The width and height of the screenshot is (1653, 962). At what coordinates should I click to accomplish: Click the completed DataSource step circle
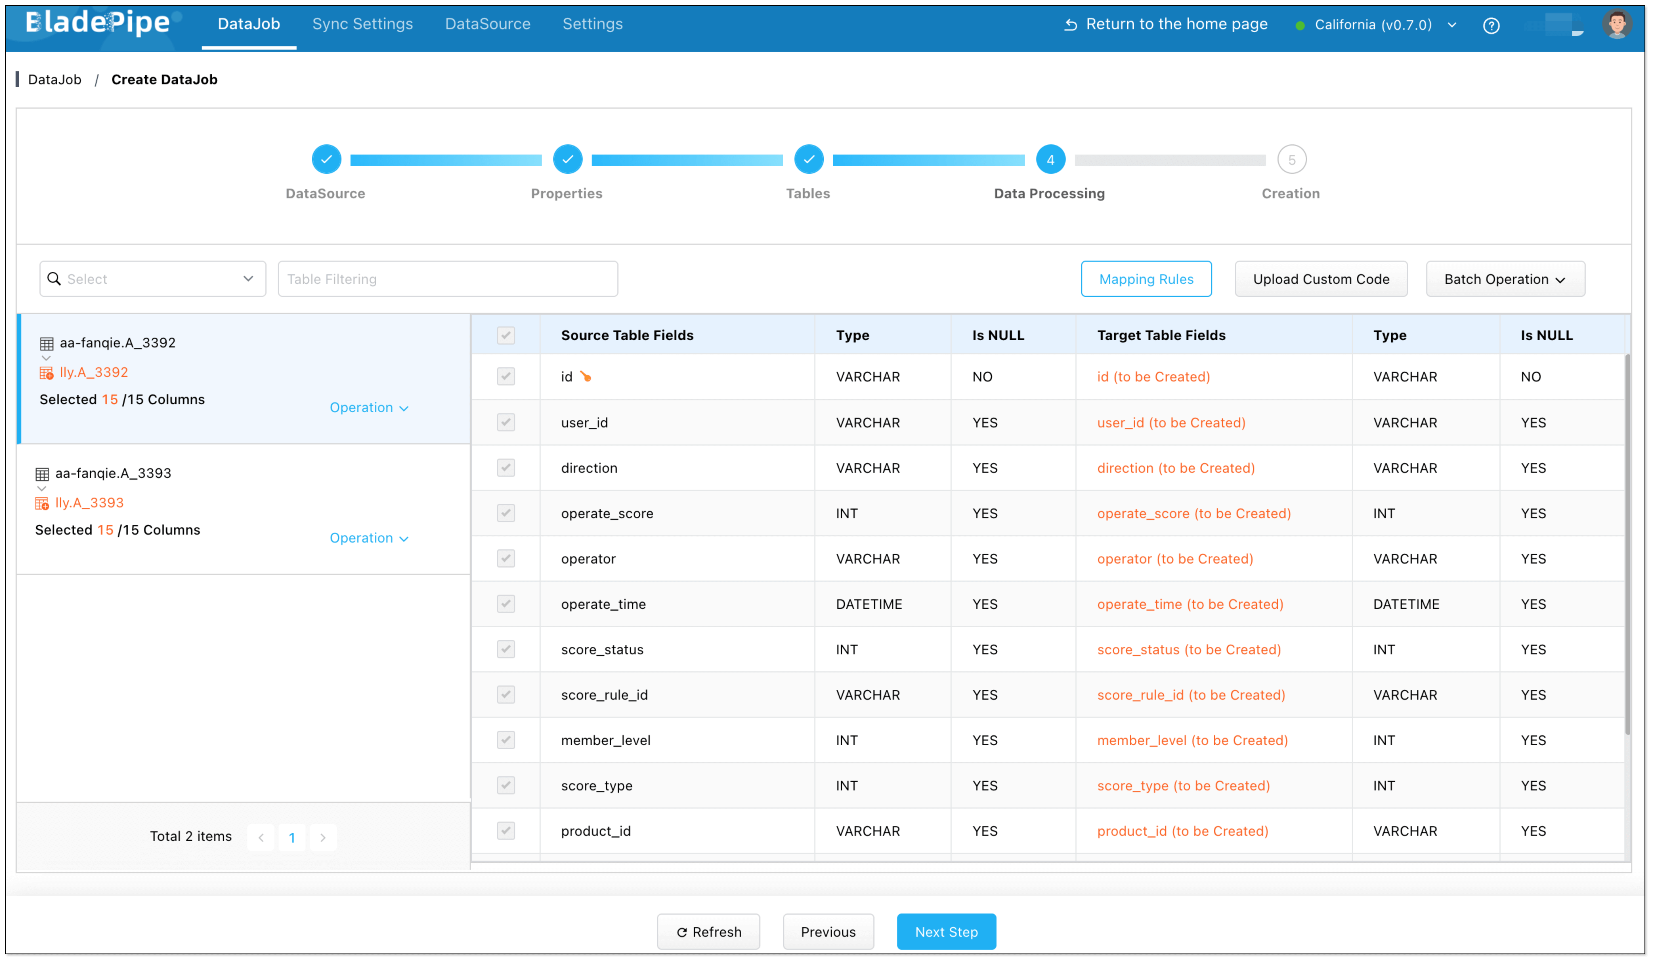click(326, 159)
